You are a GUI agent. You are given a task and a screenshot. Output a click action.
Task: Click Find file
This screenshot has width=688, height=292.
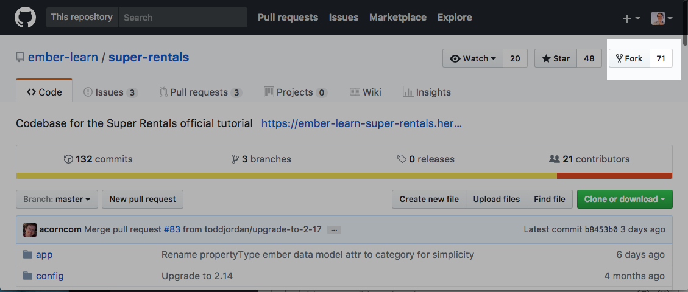(549, 199)
